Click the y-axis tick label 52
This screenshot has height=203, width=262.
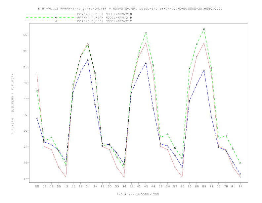pyautogui.click(x=25, y=67)
